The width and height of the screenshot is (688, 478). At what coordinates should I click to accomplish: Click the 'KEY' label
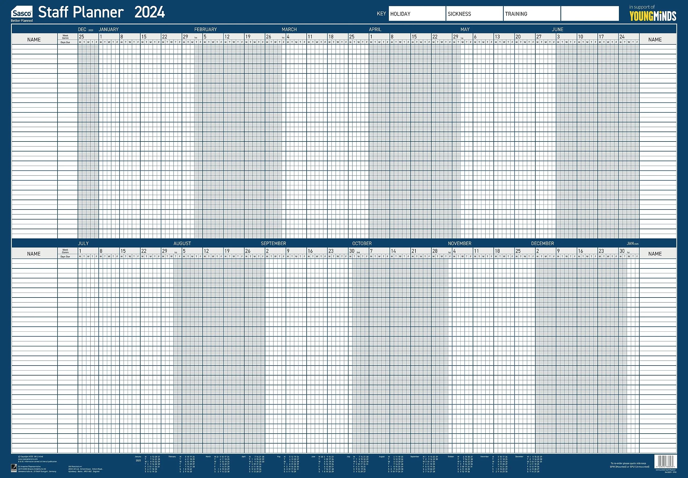click(x=381, y=14)
